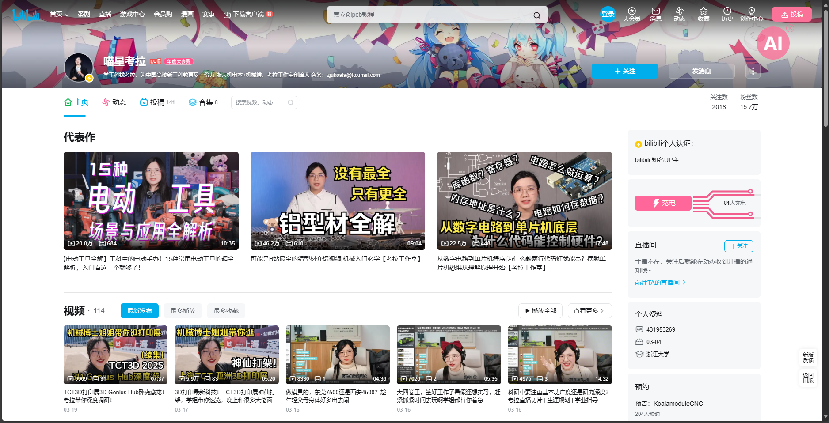Open the 赛事 navigation item
Image resolution: width=829 pixels, height=423 pixels.
point(209,14)
